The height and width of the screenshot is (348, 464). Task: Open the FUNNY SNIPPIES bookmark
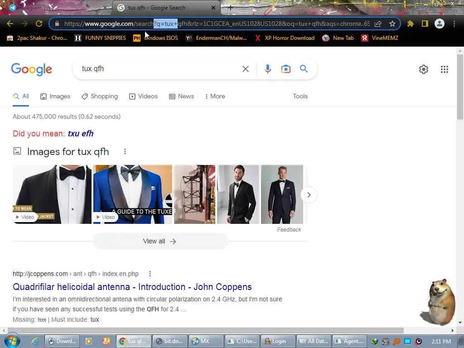100,38
